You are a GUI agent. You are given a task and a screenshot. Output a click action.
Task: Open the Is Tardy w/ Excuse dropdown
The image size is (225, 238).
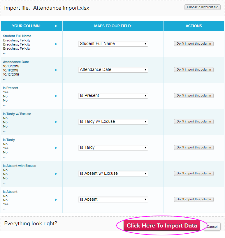[113, 122]
